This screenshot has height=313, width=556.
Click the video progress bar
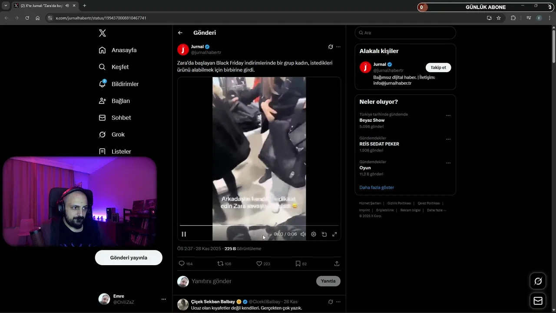tap(259, 226)
